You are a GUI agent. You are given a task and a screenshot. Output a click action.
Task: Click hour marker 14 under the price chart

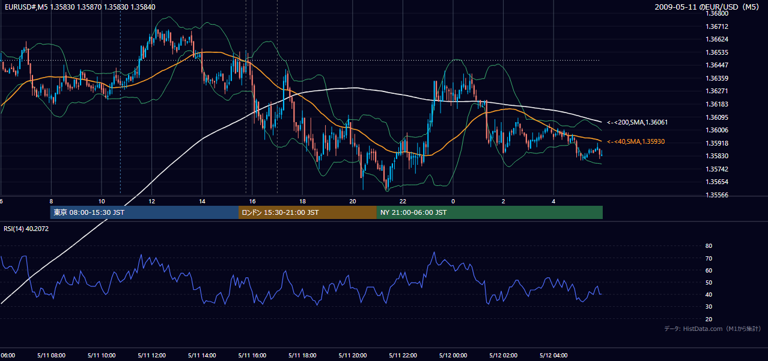(202, 201)
